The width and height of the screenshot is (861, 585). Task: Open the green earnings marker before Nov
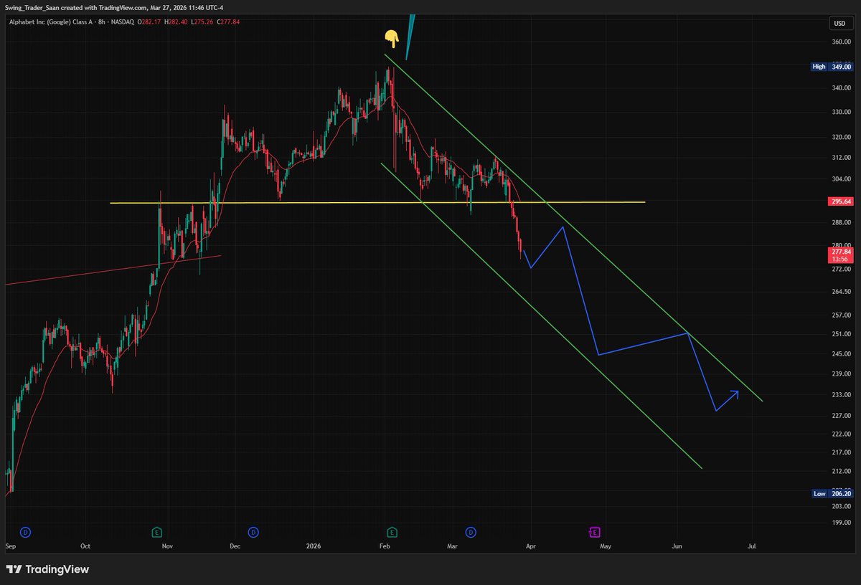click(156, 532)
